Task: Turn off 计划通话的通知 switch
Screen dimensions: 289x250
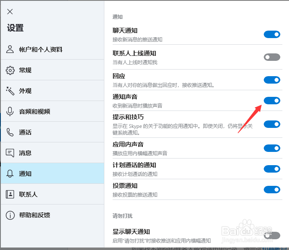Action: 272,169
